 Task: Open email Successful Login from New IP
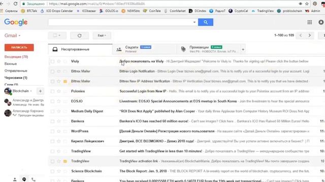143,91
